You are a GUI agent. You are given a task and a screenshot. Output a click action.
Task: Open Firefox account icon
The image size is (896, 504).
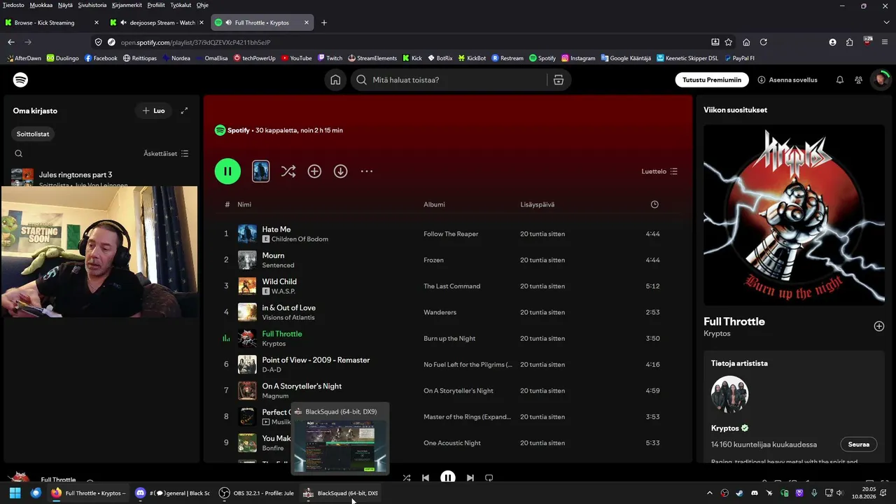(x=832, y=42)
